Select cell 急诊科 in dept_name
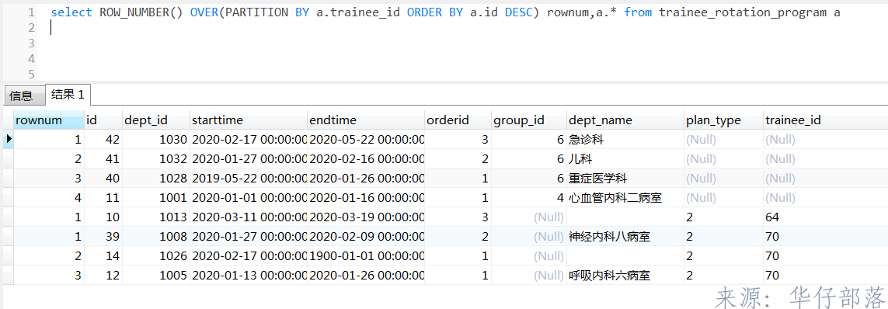The width and height of the screenshot is (888, 309). pos(625,140)
